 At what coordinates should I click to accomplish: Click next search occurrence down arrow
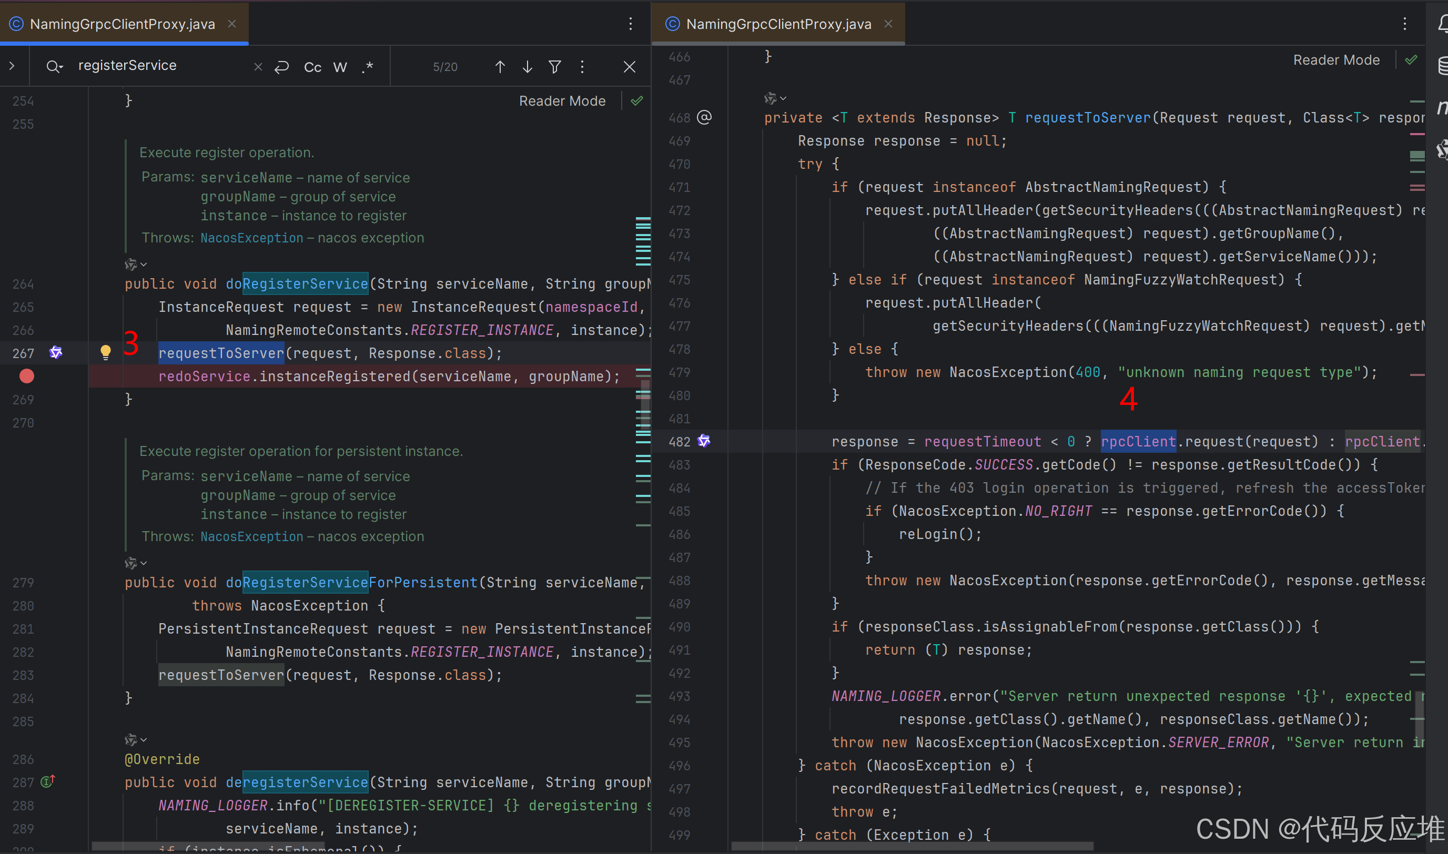point(527,67)
